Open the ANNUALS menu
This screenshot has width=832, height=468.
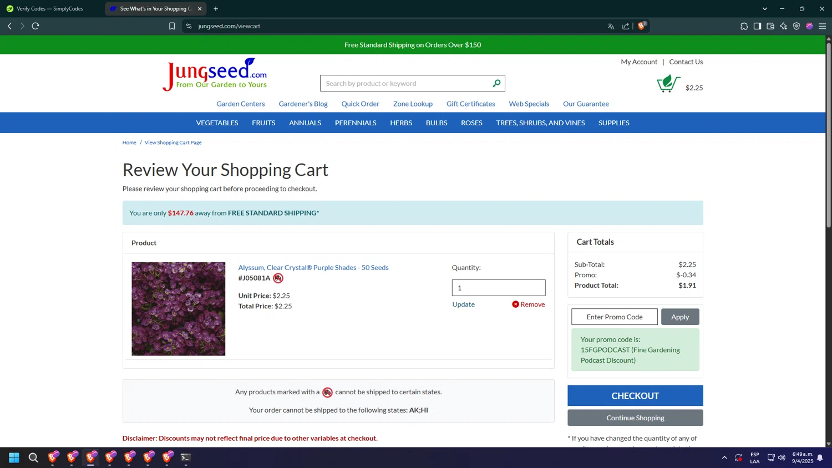(x=305, y=123)
